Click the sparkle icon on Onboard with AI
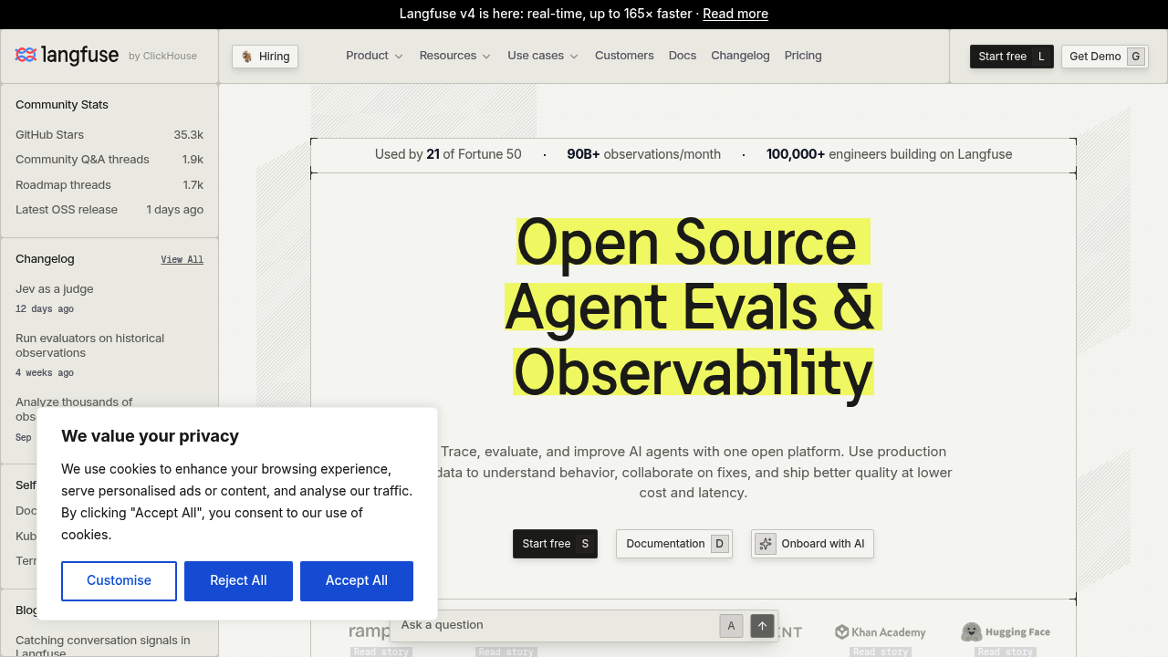The height and width of the screenshot is (657, 1168). click(x=766, y=544)
